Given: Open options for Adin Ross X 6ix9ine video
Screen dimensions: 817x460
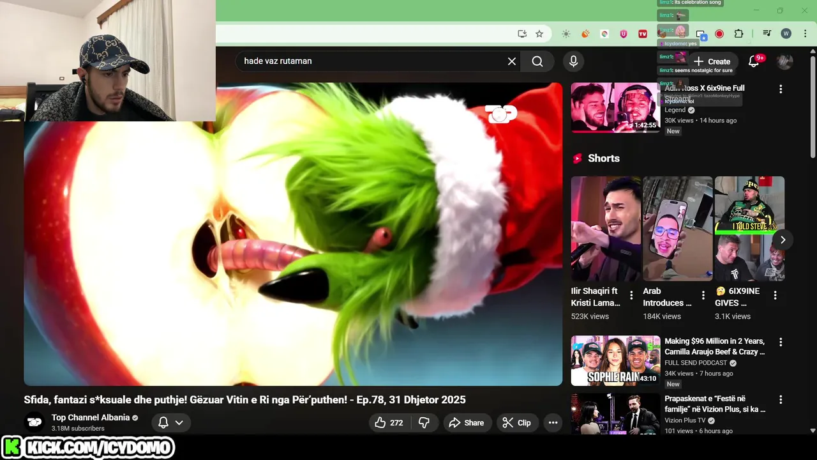Looking at the screenshot, I should (x=780, y=89).
